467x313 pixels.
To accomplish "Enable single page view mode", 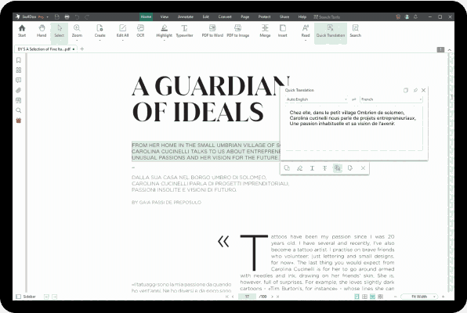I will [x=357, y=297].
